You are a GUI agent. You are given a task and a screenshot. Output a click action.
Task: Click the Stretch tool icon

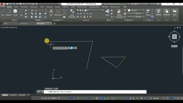(x=32, y=17)
